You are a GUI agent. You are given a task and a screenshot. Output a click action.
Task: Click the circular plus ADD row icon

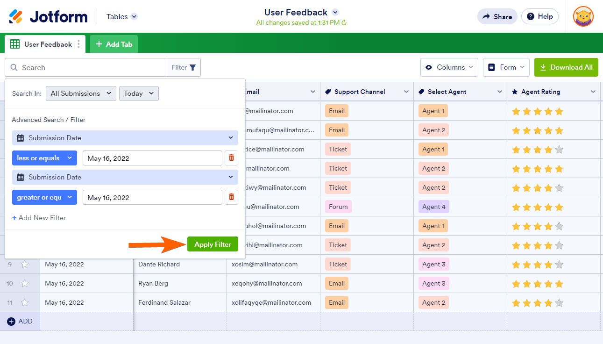point(12,321)
